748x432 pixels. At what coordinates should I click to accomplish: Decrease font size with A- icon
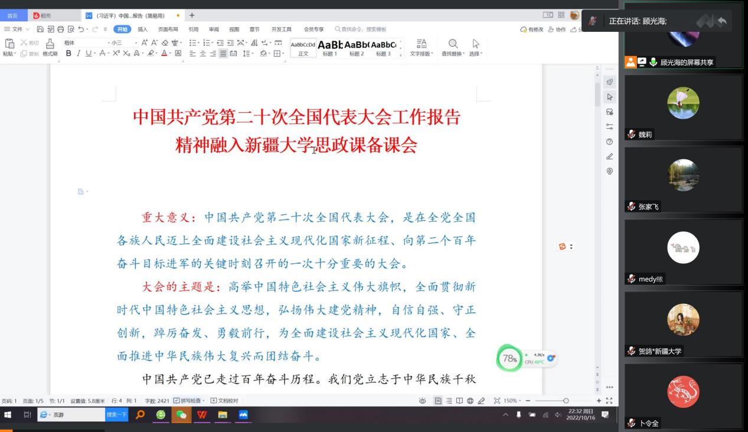[155, 42]
